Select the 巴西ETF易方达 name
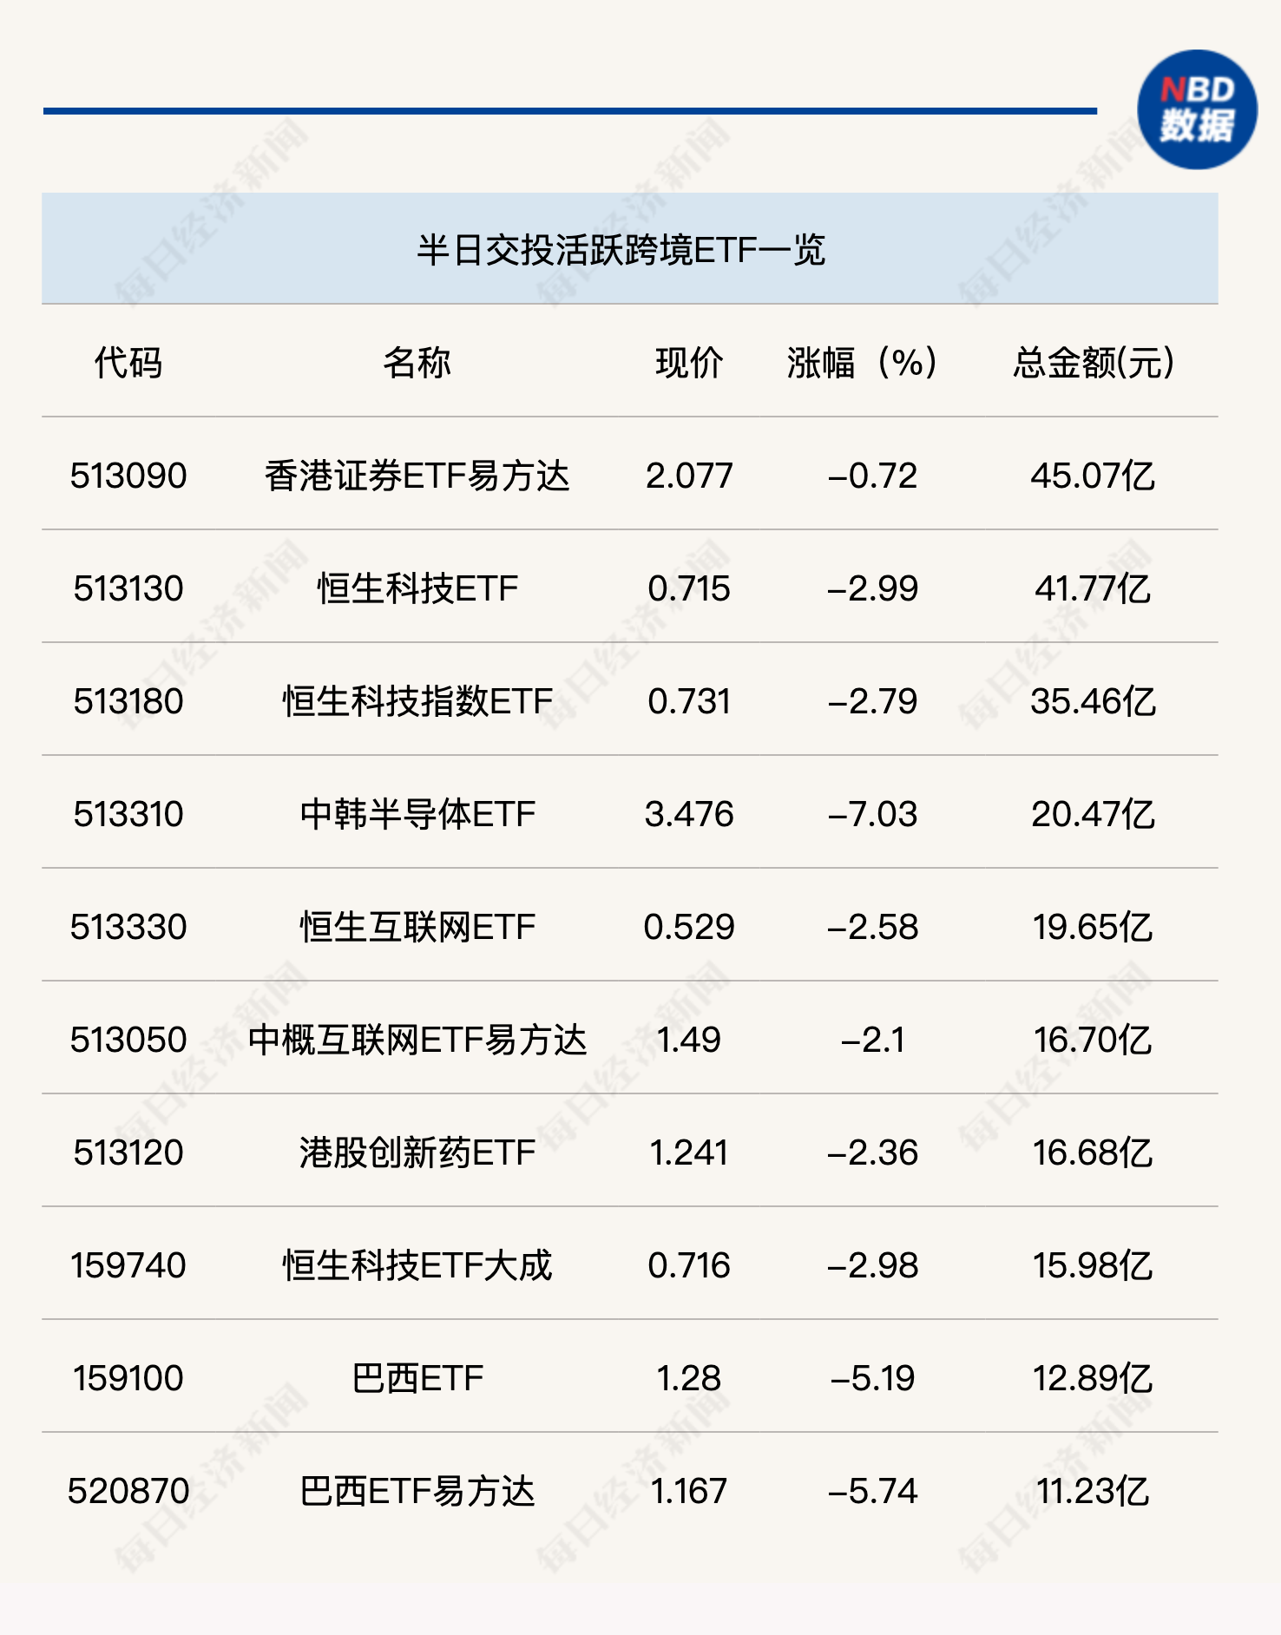 pyautogui.click(x=417, y=1491)
